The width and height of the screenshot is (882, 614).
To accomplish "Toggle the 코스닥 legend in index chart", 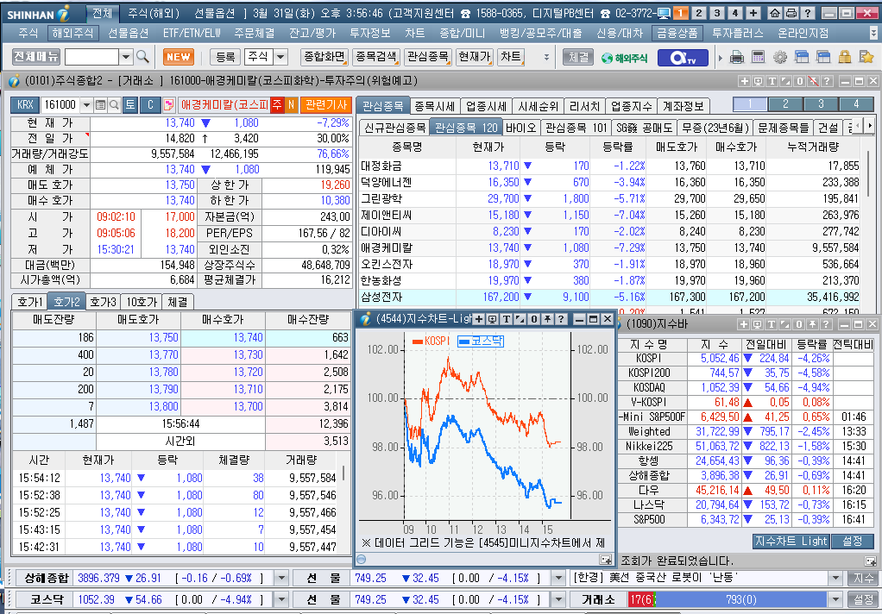I will pyautogui.click(x=481, y=341).
